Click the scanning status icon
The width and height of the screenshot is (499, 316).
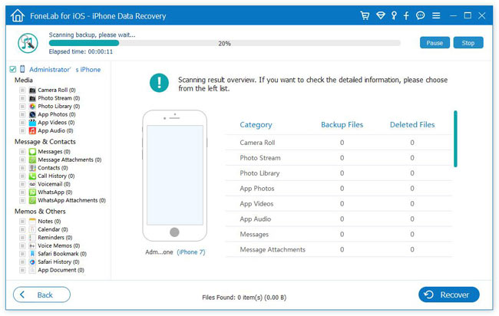tap(28, 43)
